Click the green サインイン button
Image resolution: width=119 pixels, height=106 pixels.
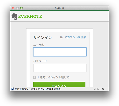[x=59, y=85]
